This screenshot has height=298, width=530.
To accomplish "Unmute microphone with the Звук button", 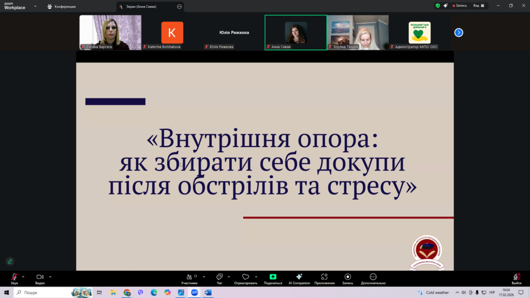I will tap(14, 277).
